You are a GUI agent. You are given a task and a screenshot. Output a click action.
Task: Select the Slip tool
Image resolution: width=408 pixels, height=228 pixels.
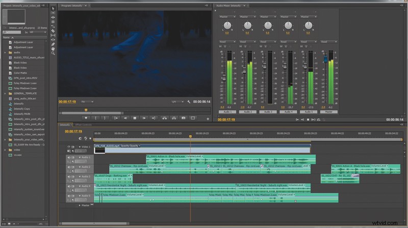[x=53, y=35]
